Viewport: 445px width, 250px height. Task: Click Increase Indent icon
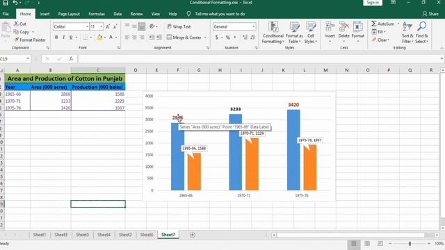(159, 37)
